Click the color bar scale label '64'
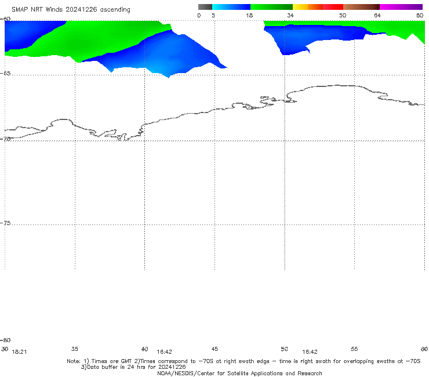 click(377, 16)
